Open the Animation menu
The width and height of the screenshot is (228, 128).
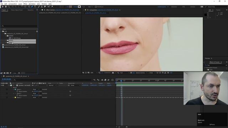(x=32, y=4)
